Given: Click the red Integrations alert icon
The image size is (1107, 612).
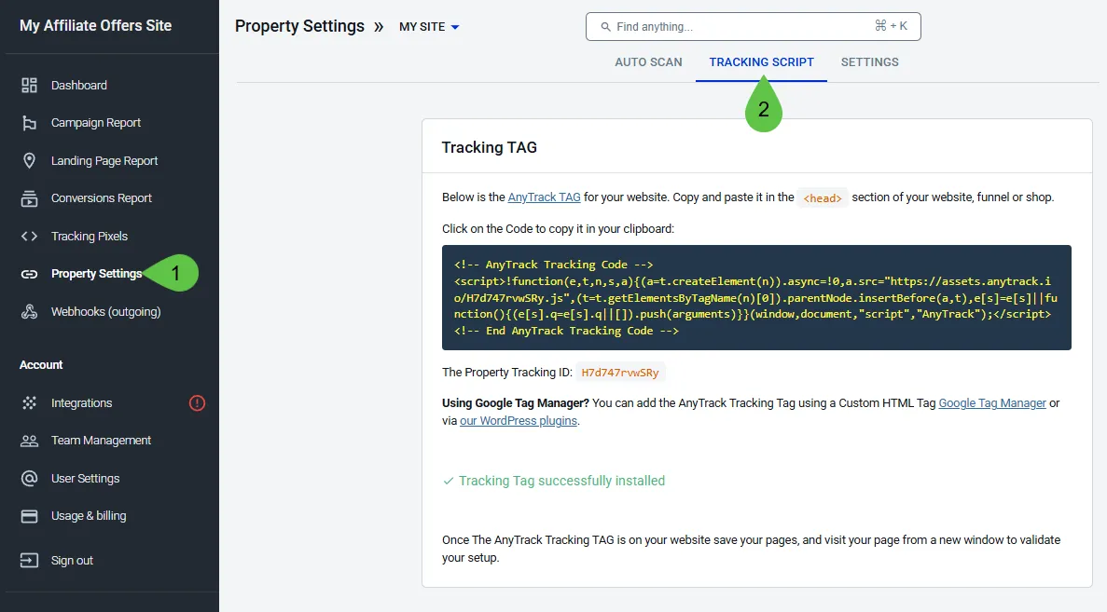Looking at the screenshot, I should pyautogui.click(x=197, y=402).
